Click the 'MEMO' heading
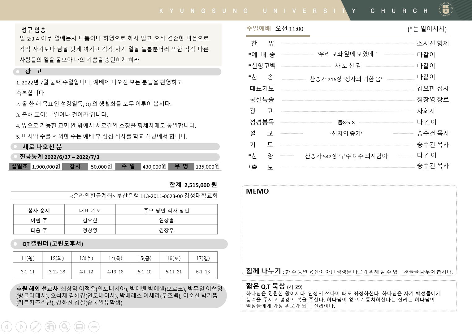472x334 pixels. (258, 191)
